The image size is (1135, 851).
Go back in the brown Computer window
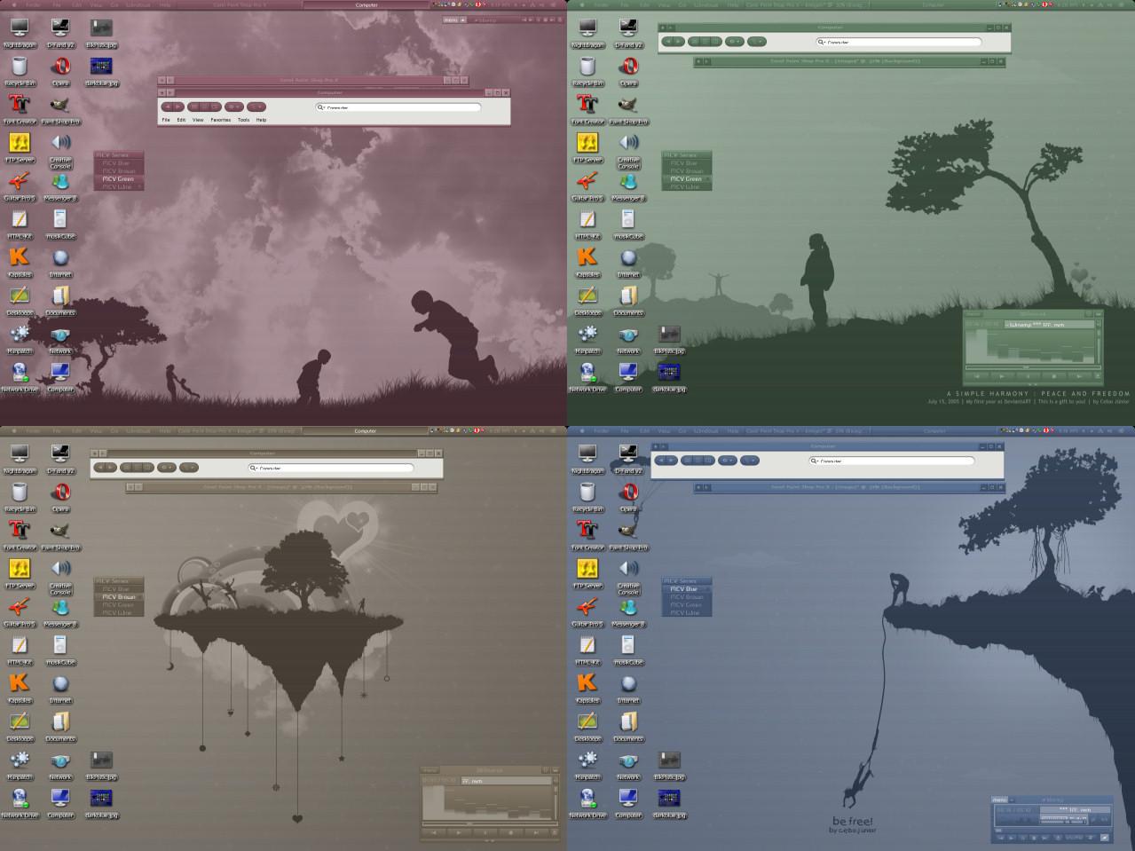pyautogui.click(x=99, y=467)
